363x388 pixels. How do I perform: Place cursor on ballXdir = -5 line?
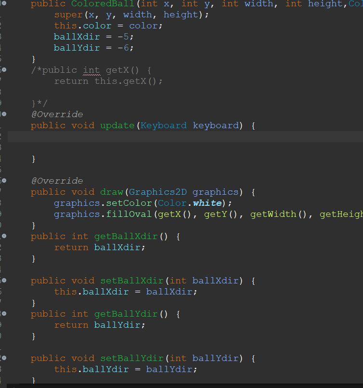[93, 37]
